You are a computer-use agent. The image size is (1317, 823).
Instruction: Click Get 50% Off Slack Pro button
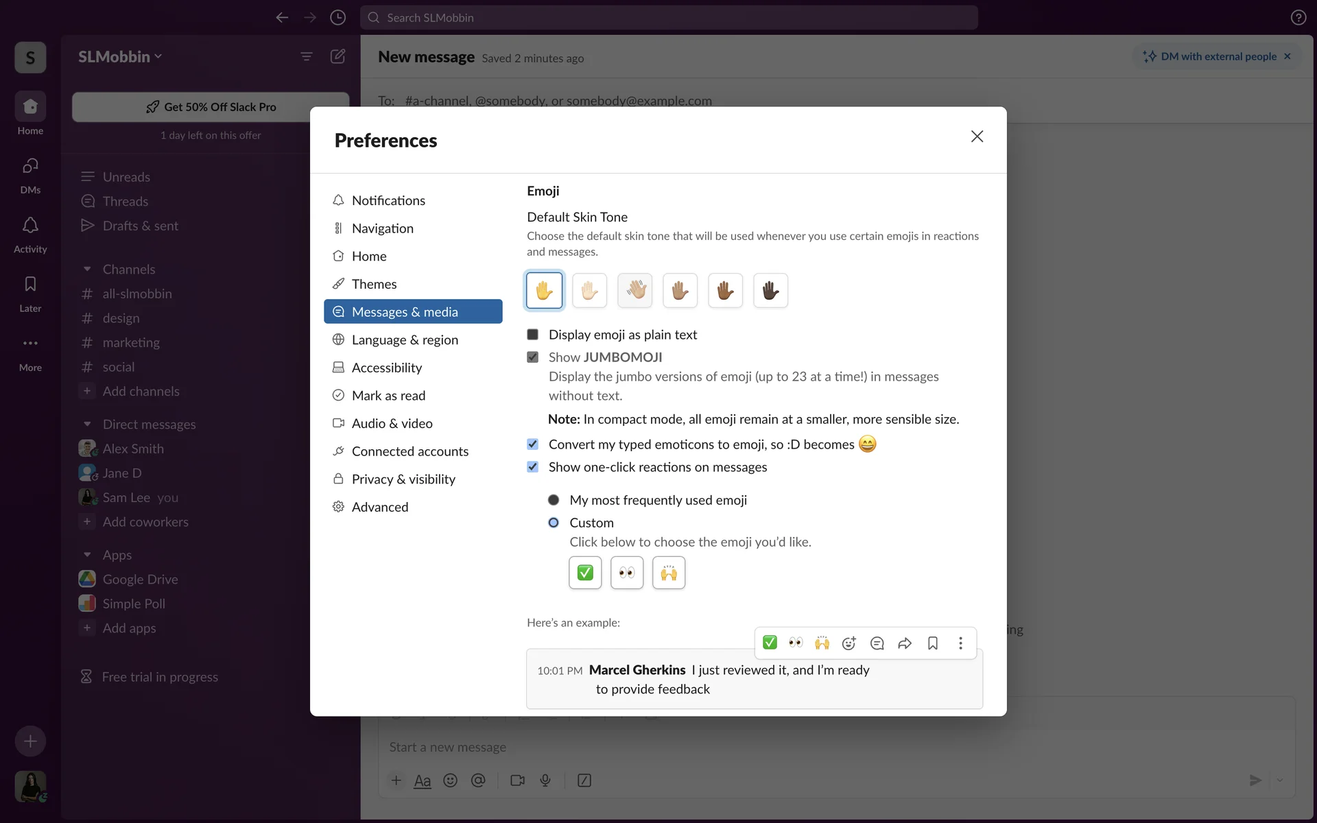211,107
